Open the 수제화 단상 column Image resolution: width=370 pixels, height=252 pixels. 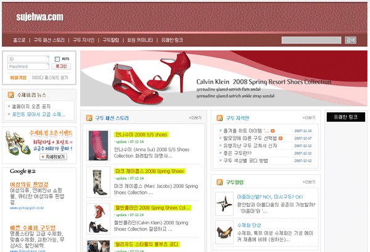click(249, 225)
